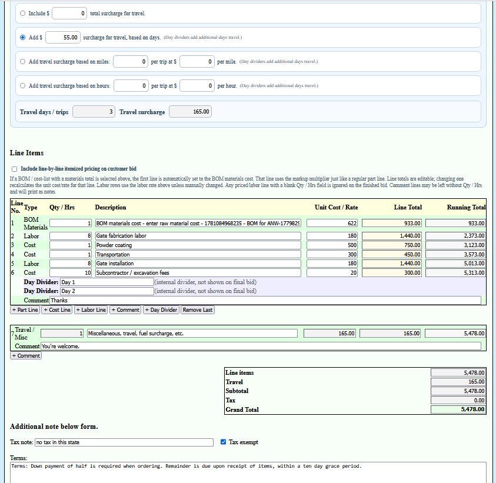Click the Tax 0.00 field
Screen dimensions: 496x483
(x=458, y=400)
